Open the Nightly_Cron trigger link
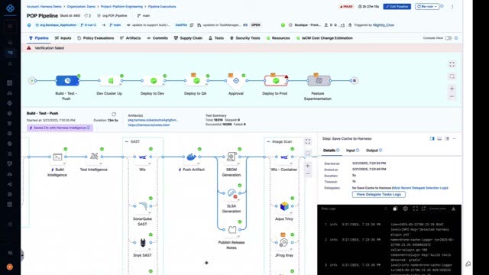 (384, 25)
